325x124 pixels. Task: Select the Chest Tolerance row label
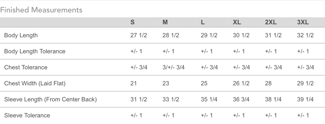pos(26,67)
